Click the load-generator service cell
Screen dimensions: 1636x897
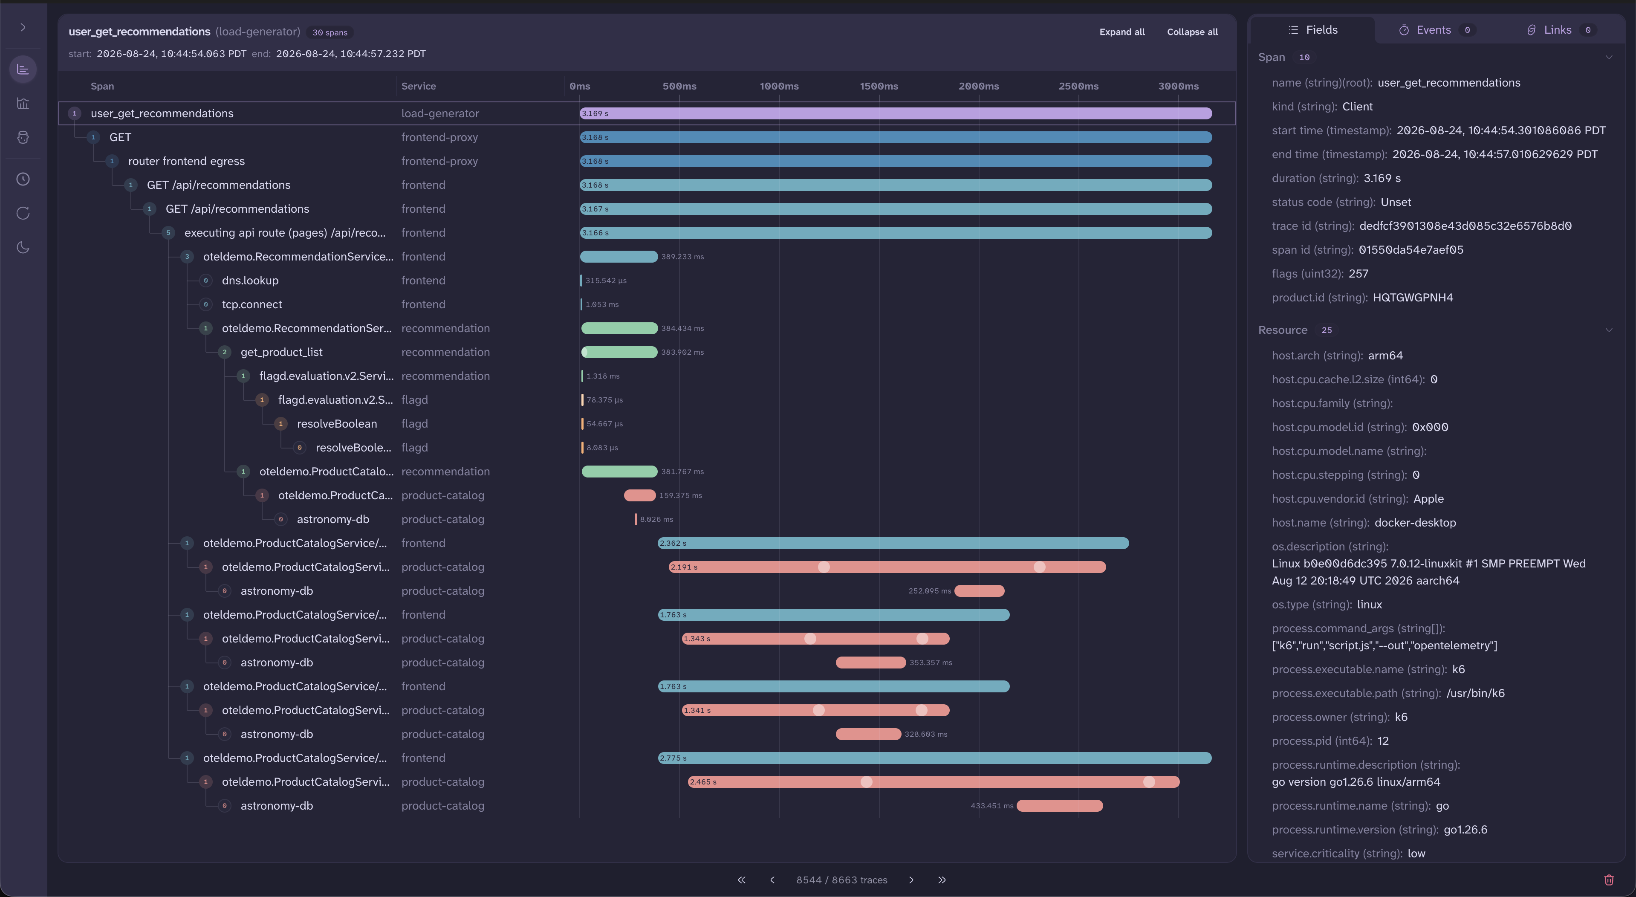point(440,113)
